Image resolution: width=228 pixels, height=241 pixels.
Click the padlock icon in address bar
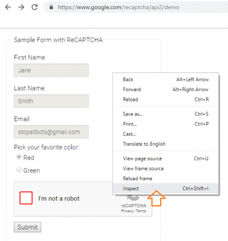[x=51, y=7]
